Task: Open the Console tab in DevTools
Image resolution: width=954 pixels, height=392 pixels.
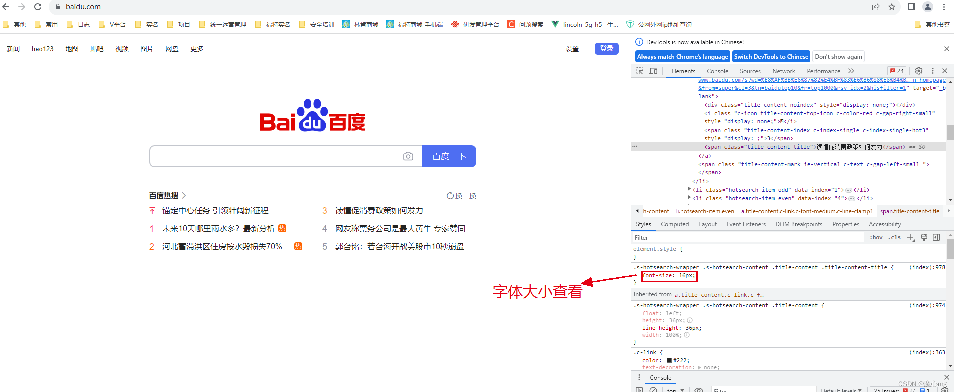Action: [717, 71]
